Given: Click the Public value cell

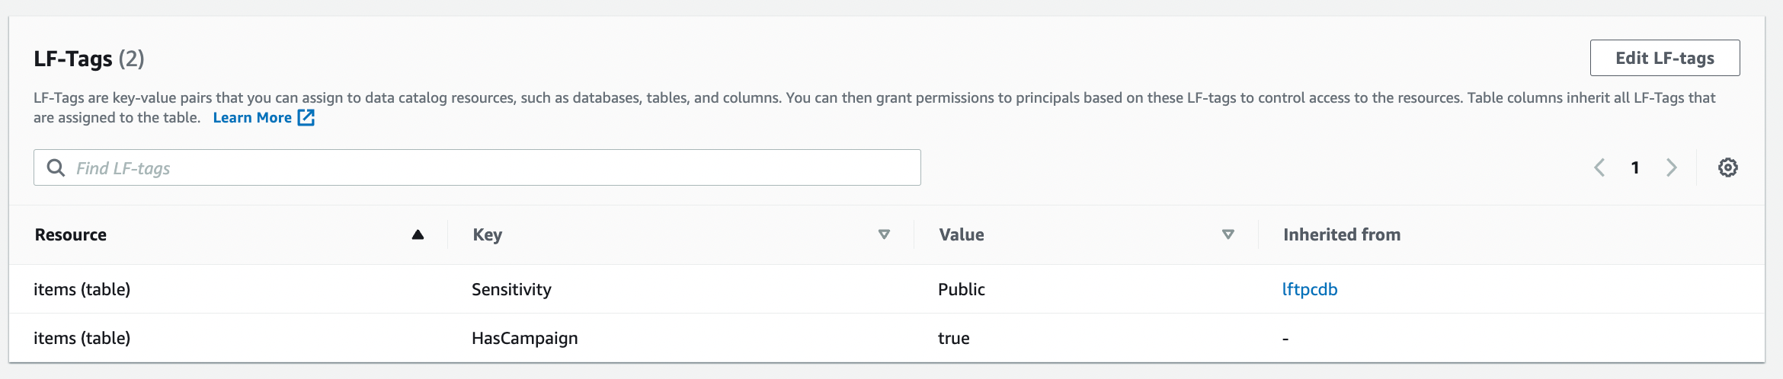Looking at the screenshot, I should pyautogui.click(x=962, y=289).
